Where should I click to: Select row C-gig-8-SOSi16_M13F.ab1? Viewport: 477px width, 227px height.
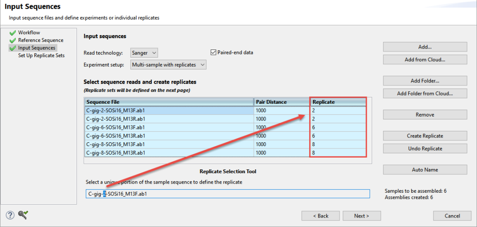click(x=225, y=145)
